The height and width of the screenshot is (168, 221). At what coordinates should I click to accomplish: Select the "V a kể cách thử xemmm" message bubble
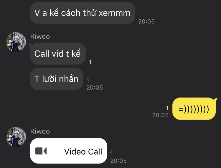[83, 13]
